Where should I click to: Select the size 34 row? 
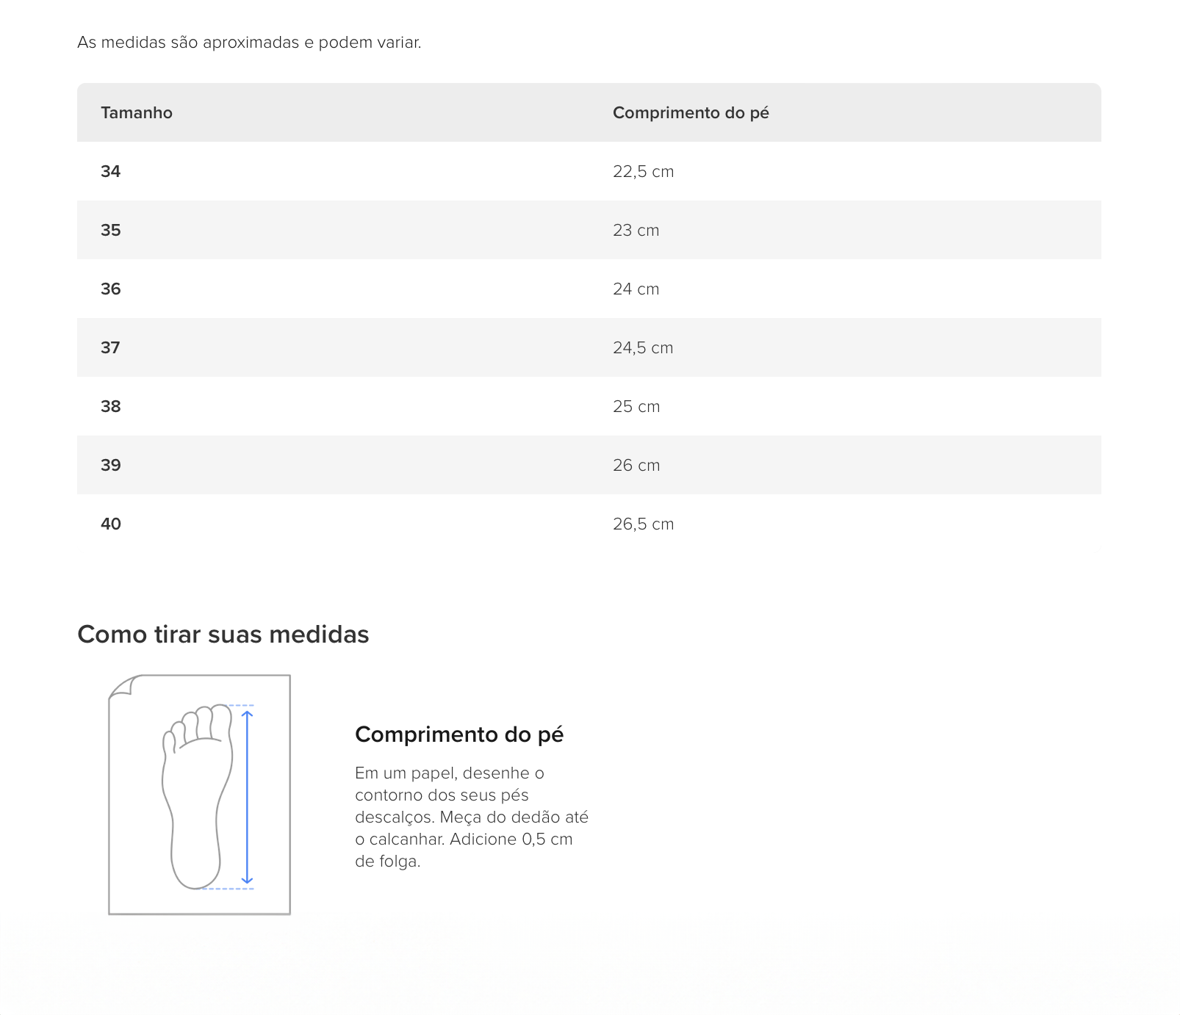click(589, 171)
